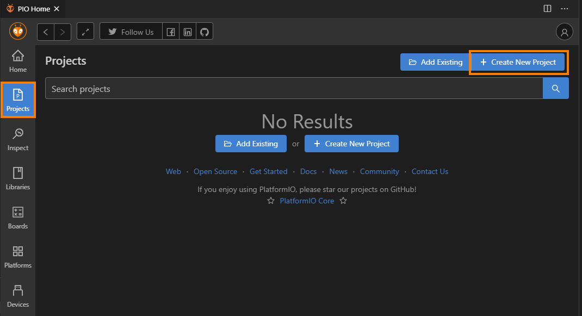Image resolution: width=582 pixels, height=316 pixels.
Task: Open Libraries in the sidebar
Action: pyautogui.click(x=18, y=178)
